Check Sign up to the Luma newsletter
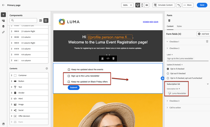The width and height of the screenshot is (210, 127). click(x=69, y=76)
